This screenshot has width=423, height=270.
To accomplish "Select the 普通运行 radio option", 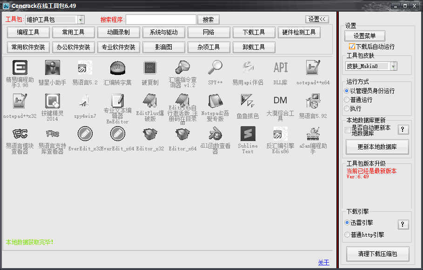I will (347, 100).
